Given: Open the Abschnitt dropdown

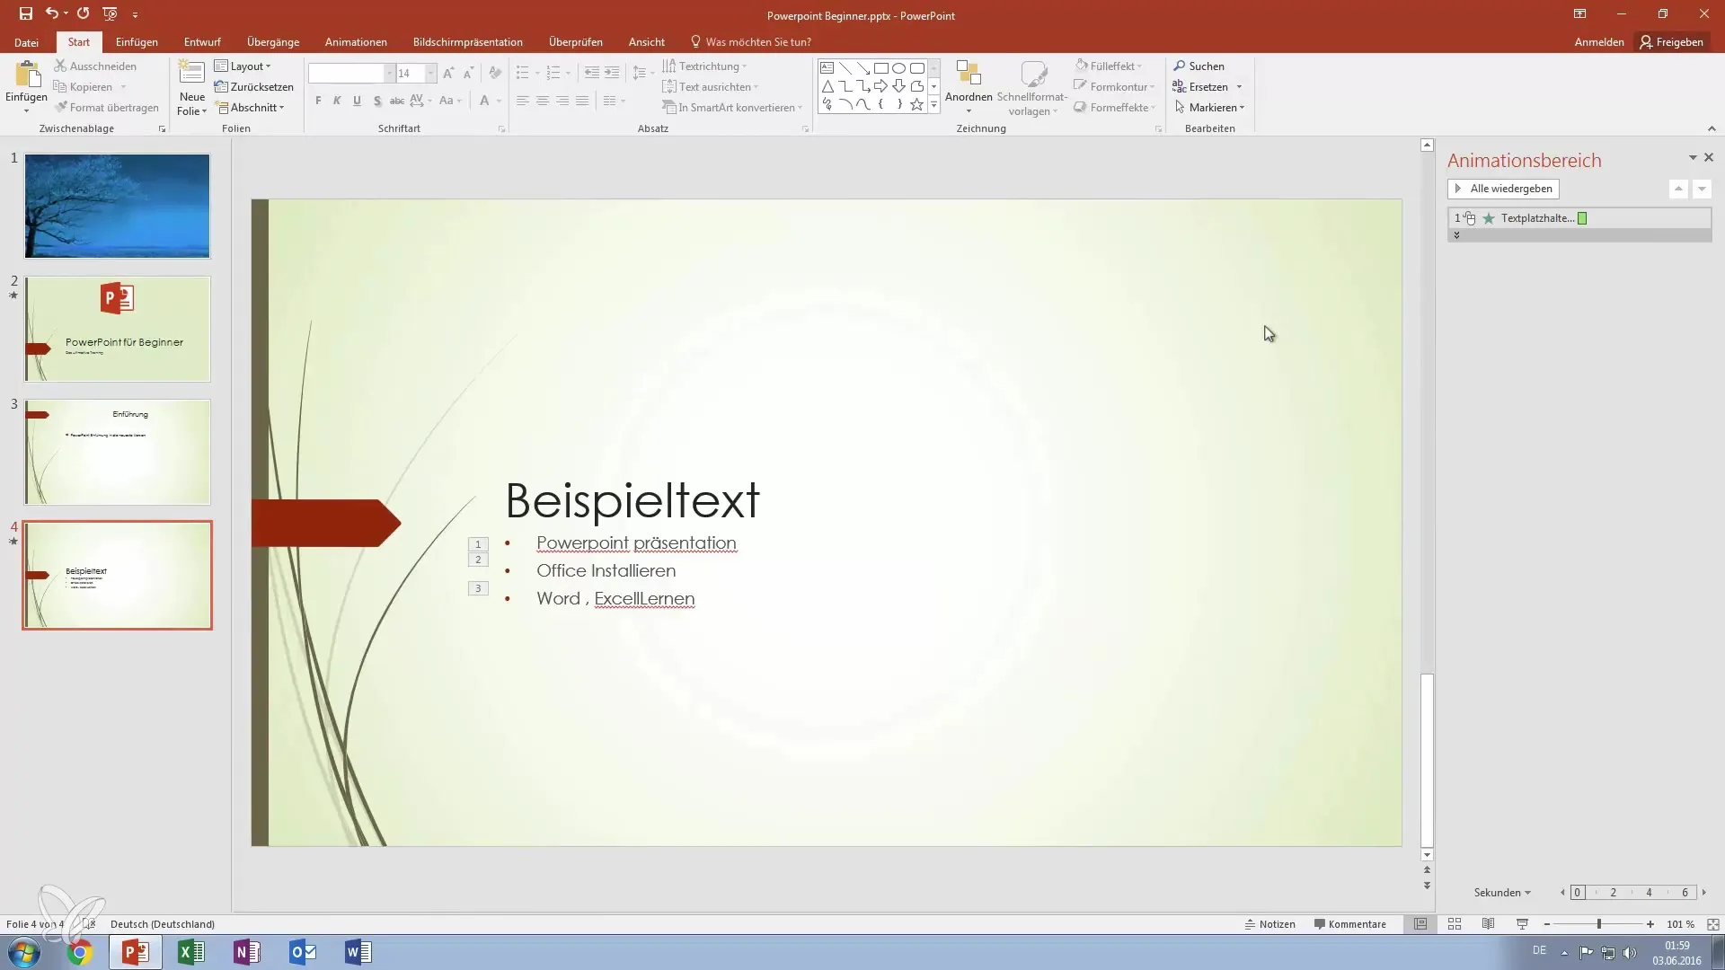Looking at the screenshot, I should click(x=251, y=107).
